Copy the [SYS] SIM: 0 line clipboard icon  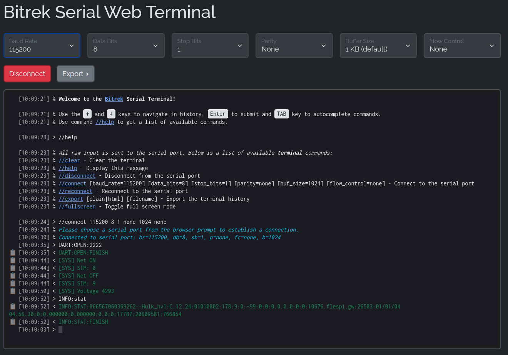tap(13, 268)
